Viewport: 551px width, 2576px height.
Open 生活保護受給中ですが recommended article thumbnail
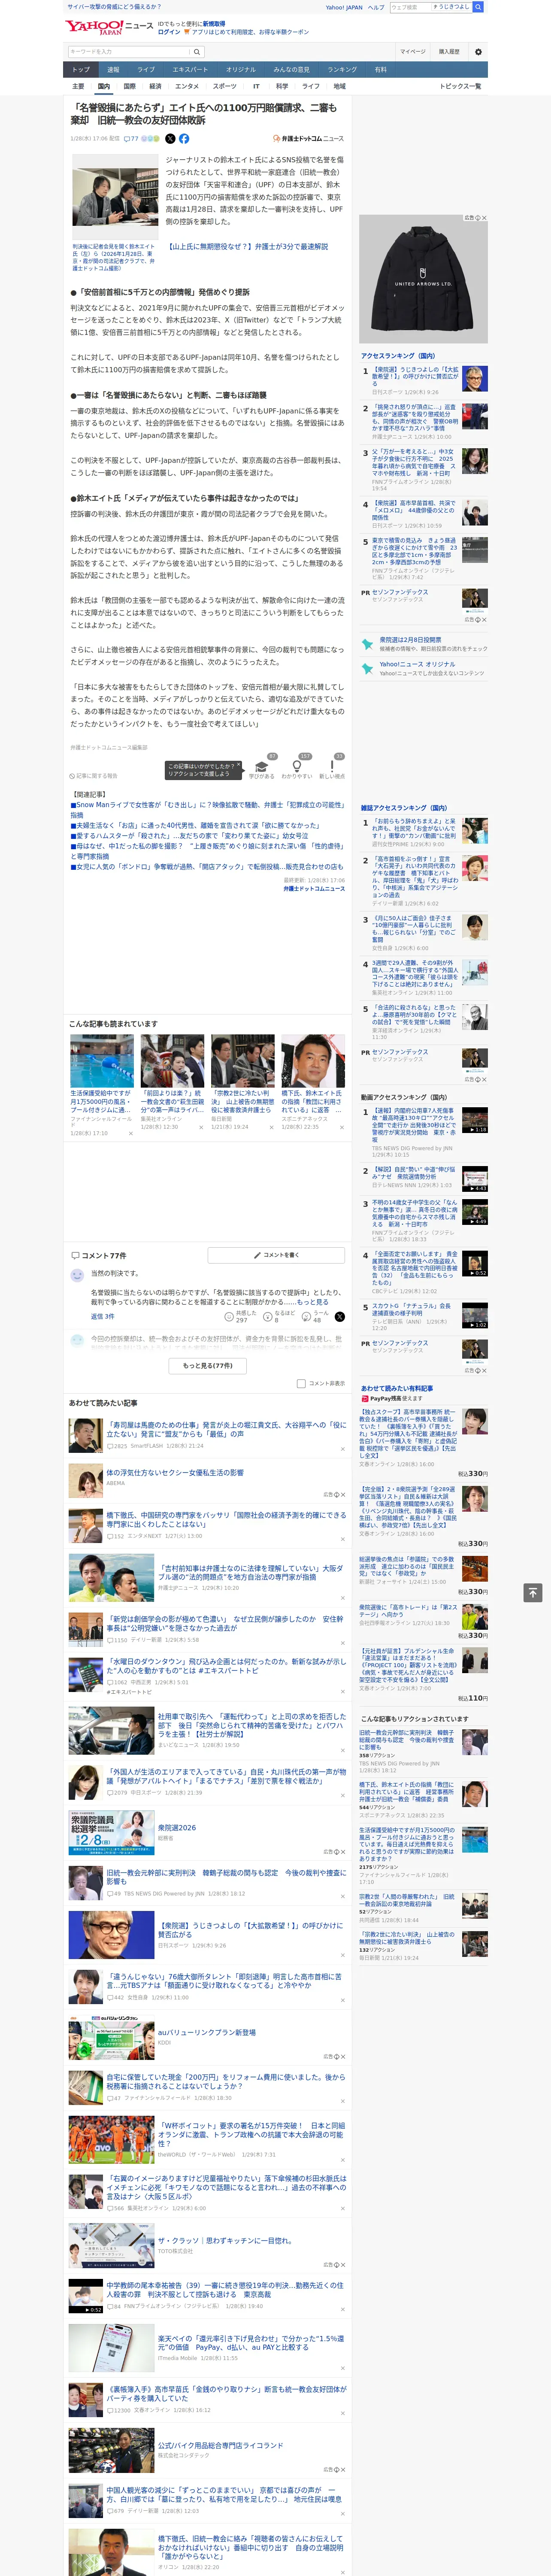tap(102, 1061)
